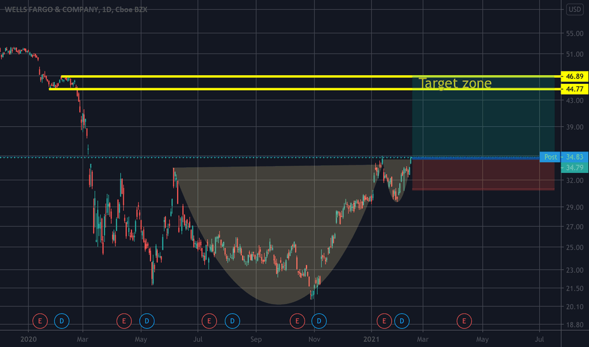Select the earnings marker just after Jul 2020
This screenshot has width=589, height=347.
pyautogui.click(x=209, y=321)
